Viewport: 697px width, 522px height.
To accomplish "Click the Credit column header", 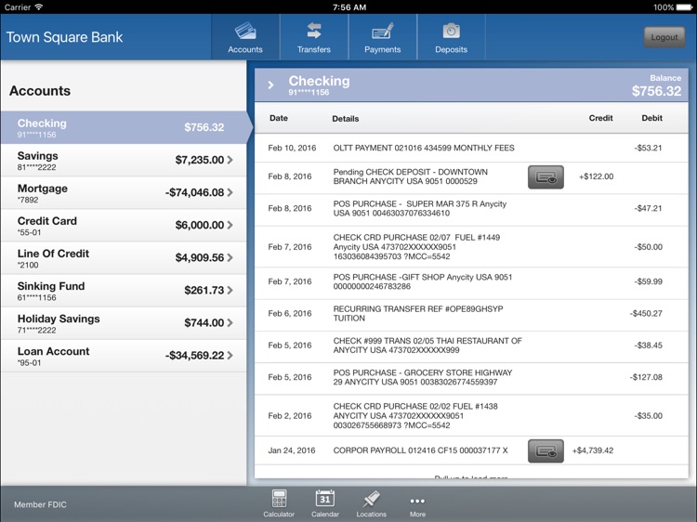I will pyautogui.click(x=601, y=118).
